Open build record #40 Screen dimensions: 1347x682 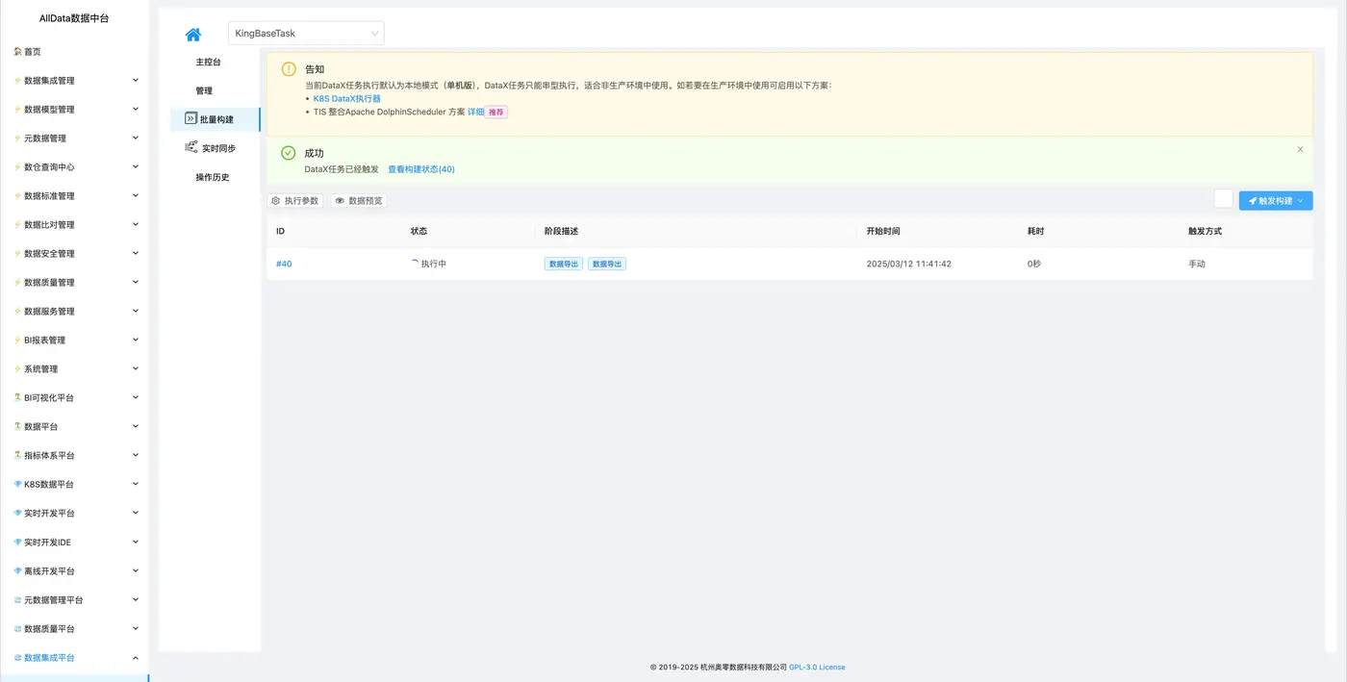point(284,264)
